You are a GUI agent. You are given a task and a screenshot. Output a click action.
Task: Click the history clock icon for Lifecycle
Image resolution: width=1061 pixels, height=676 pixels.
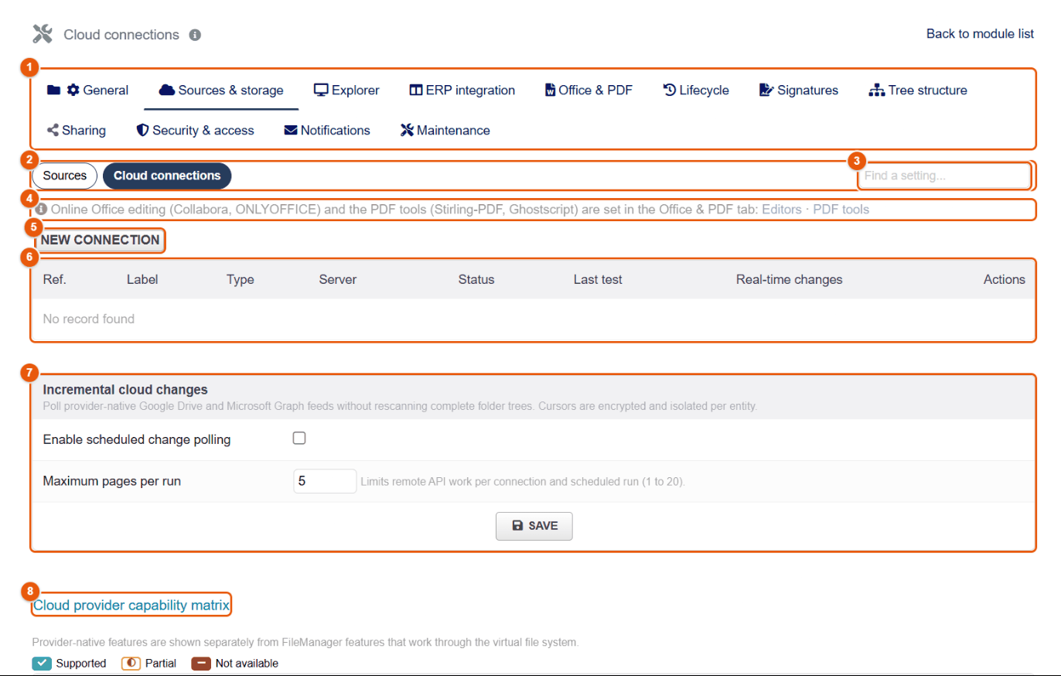tap(670, 90)
